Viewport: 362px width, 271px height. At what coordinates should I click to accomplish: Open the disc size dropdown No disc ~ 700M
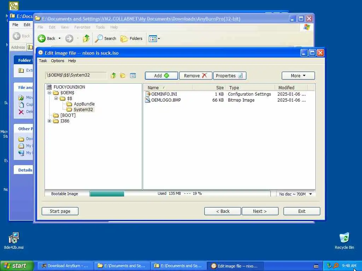pyautogui.click(x=296, y=194)
